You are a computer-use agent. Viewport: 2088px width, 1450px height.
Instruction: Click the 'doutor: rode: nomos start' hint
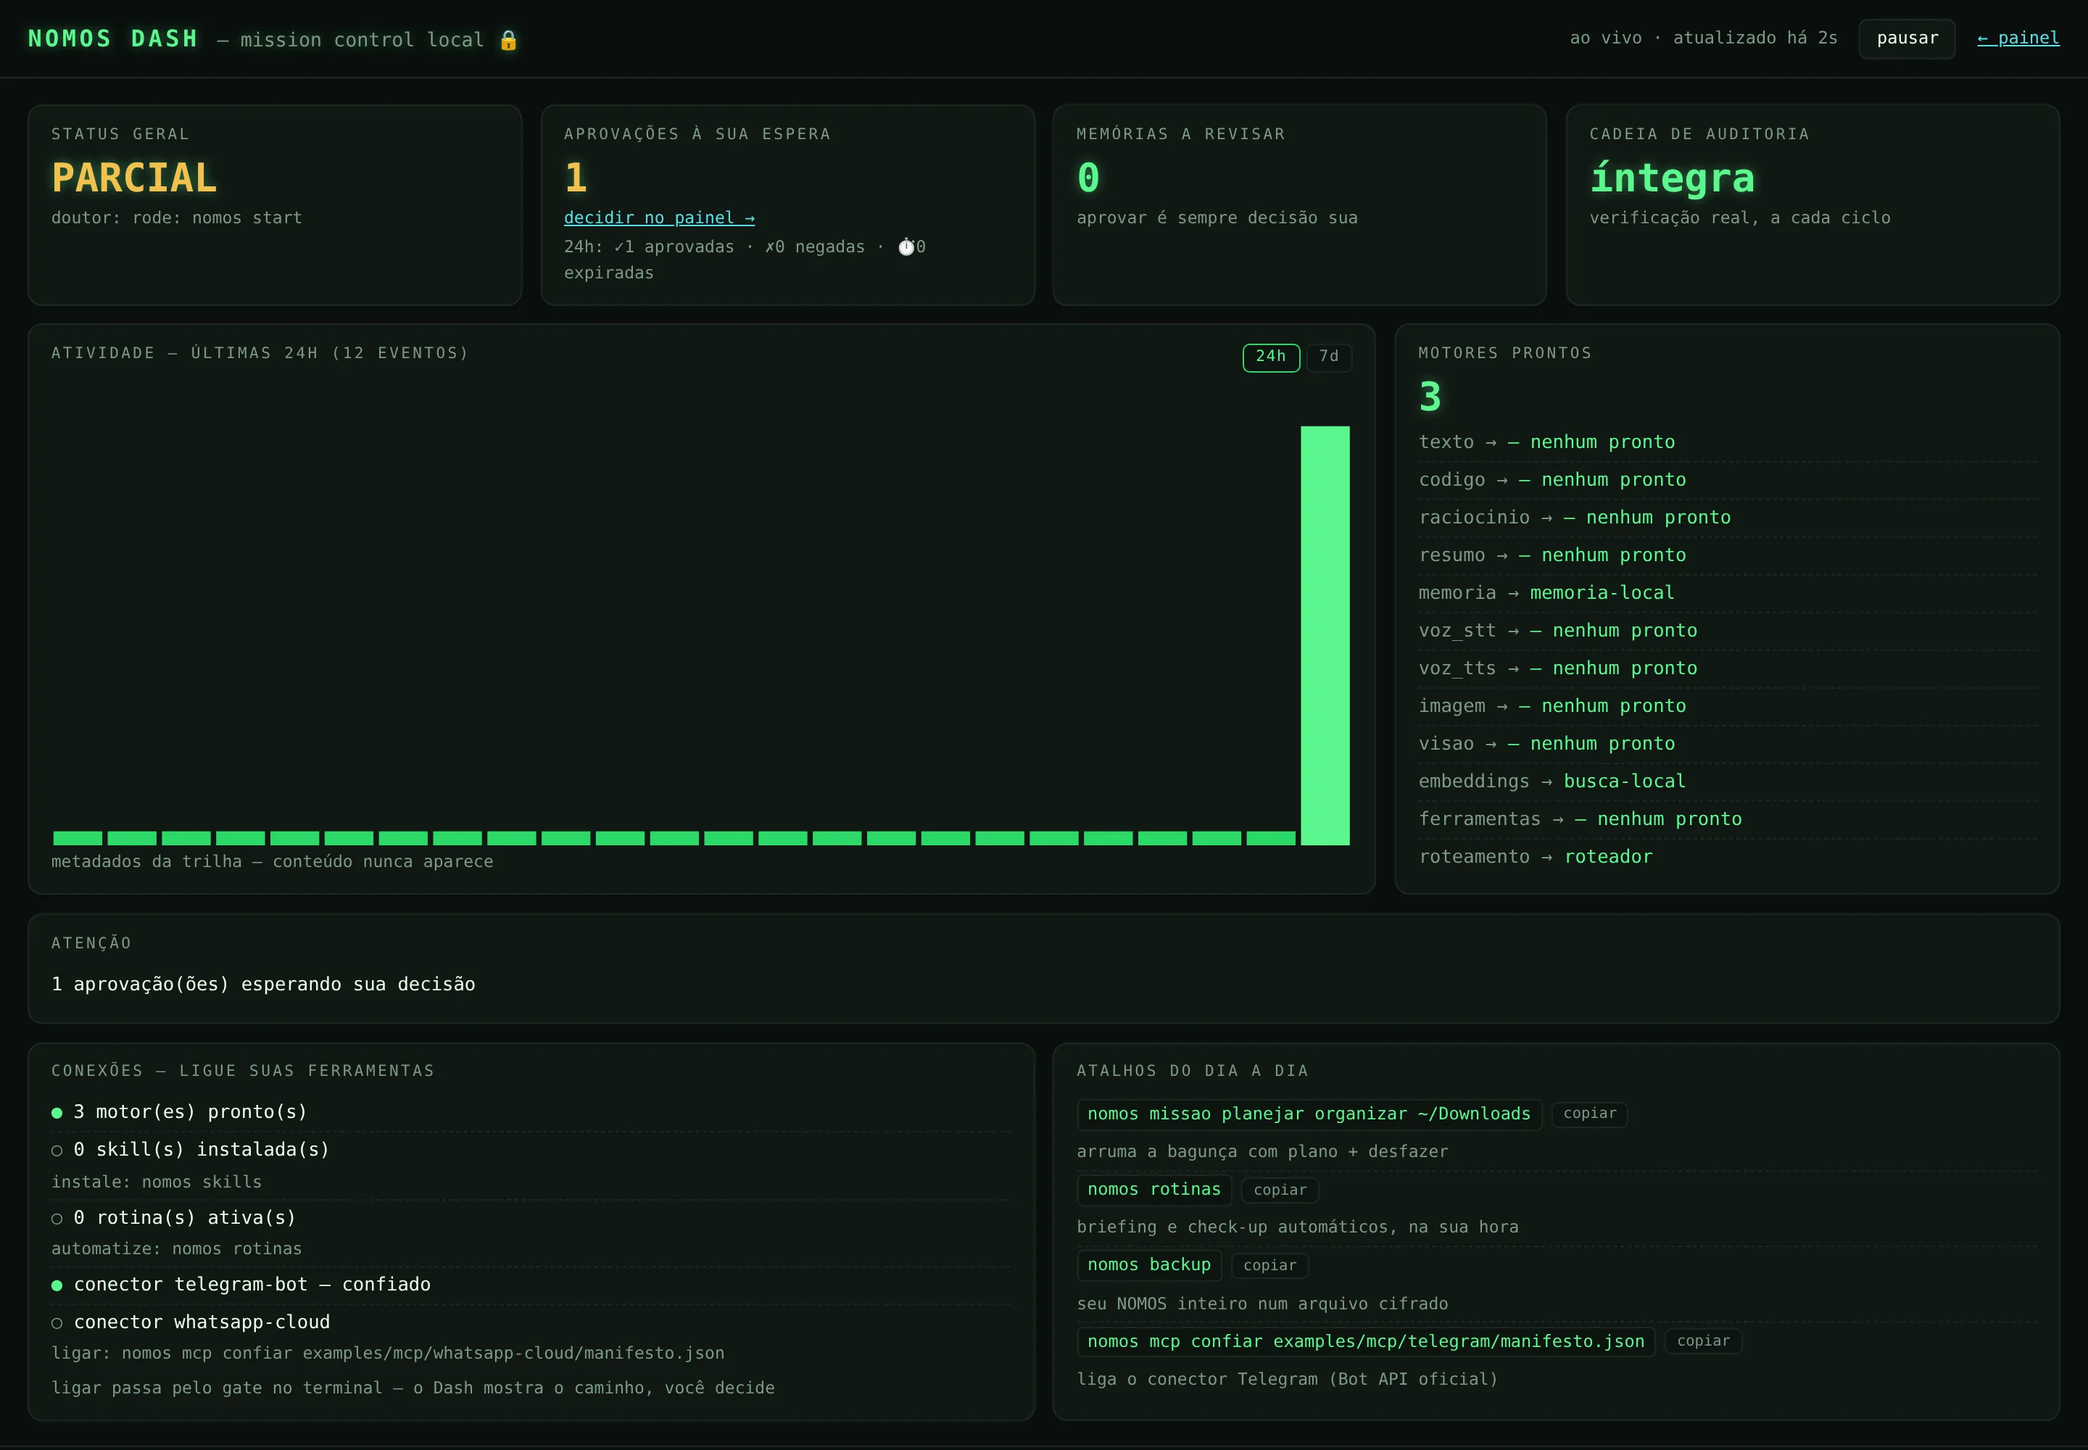click(176, 218)
